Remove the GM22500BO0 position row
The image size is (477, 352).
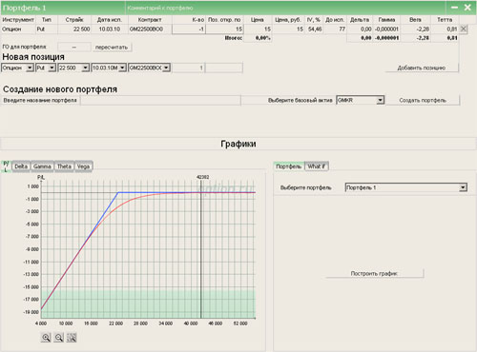pos(464,29)
